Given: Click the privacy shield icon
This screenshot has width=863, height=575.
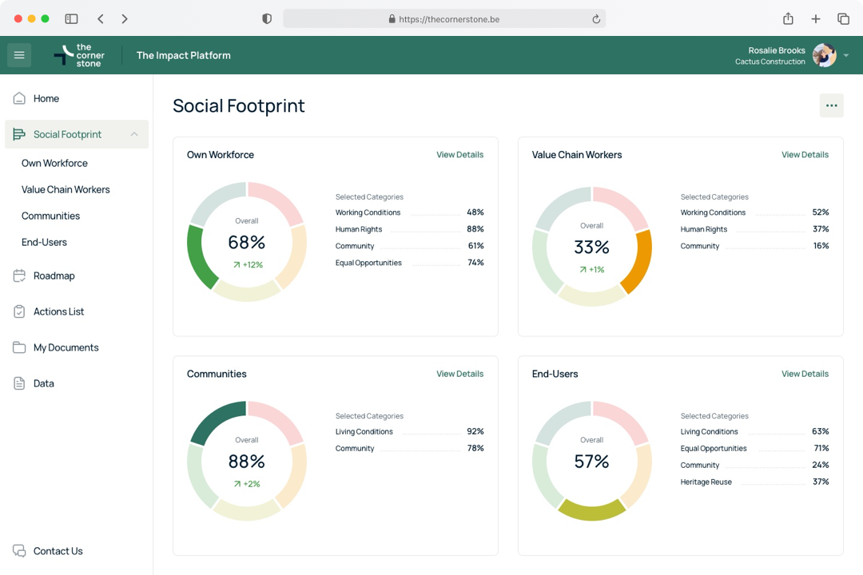Looking at the screenshot, I should coord(267,18).
